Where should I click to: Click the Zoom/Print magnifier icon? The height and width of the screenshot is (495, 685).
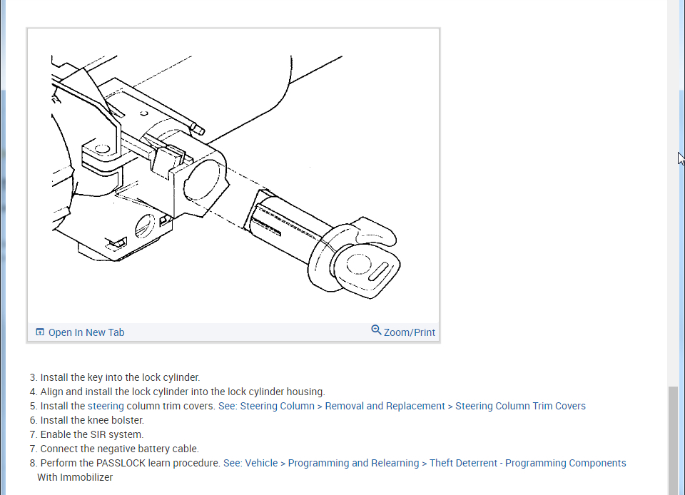coord(376,330)
